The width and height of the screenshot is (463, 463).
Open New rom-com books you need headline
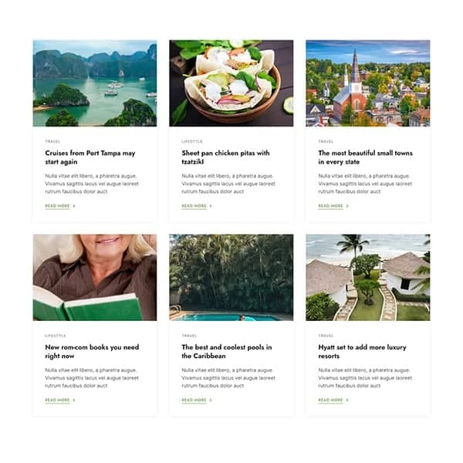92,351
